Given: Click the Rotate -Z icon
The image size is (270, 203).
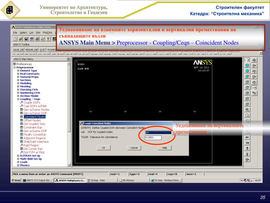Looking at the screenshot, I should click(254, 82).
